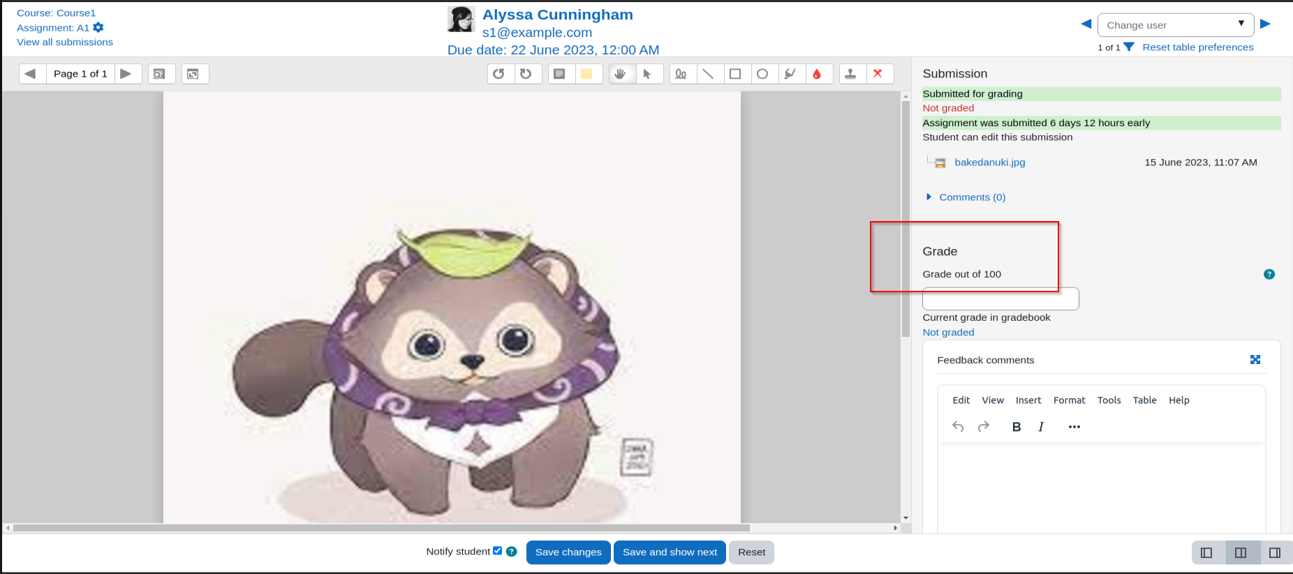Choose the red cross stamp
Screen dimensions: 1293x574
click(878, 74)
